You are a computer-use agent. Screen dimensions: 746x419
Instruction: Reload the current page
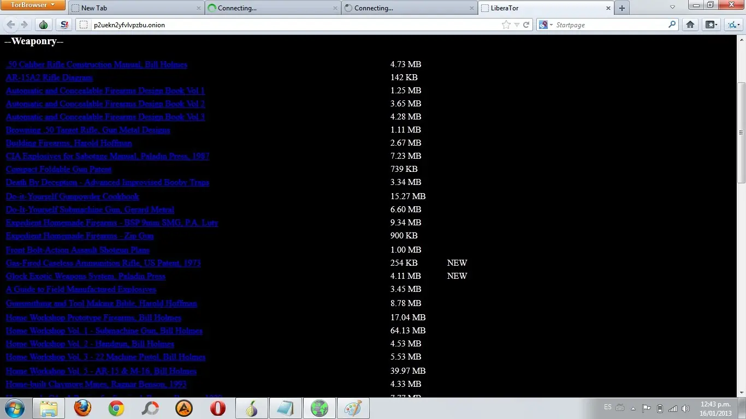[x=526, y=25]
